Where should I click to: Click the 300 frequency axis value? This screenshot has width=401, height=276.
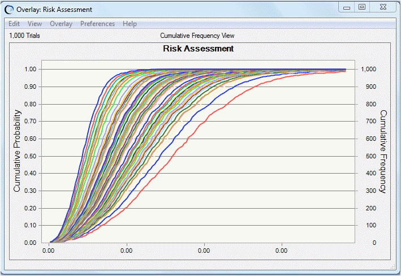coord(371,191)
